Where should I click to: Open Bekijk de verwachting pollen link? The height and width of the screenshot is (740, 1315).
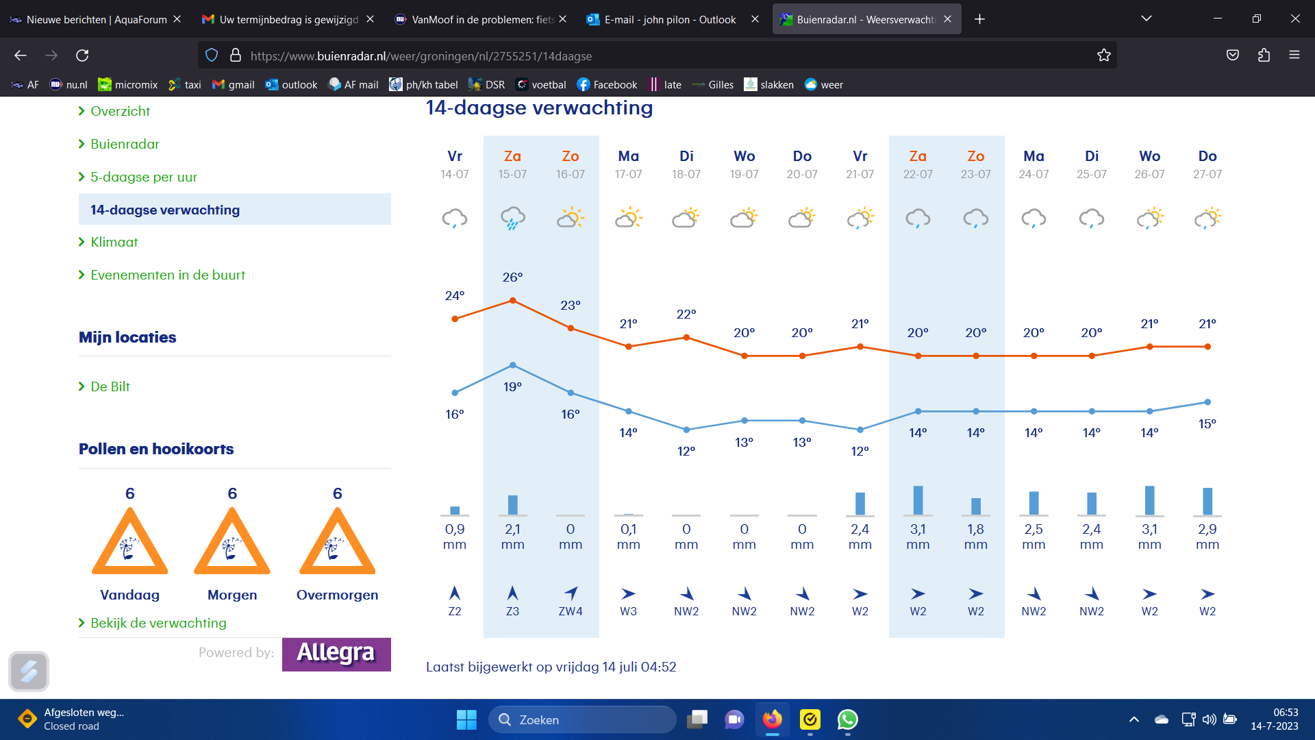(x=158, y=623)
